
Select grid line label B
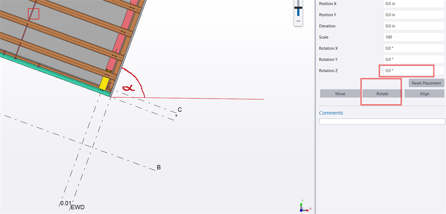point(158,167)
